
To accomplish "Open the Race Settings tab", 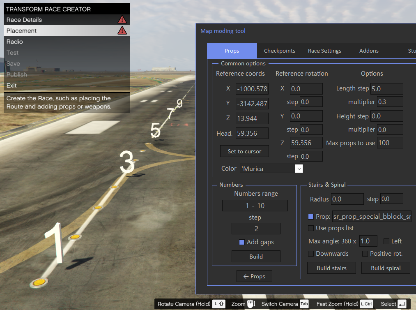I will [x=324, y=51].
